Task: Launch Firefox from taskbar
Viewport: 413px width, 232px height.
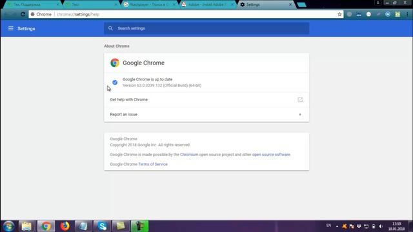Action: 65,226
